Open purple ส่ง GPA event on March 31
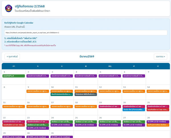This screenshot has height=138, width=171. (x=62, y=137)
